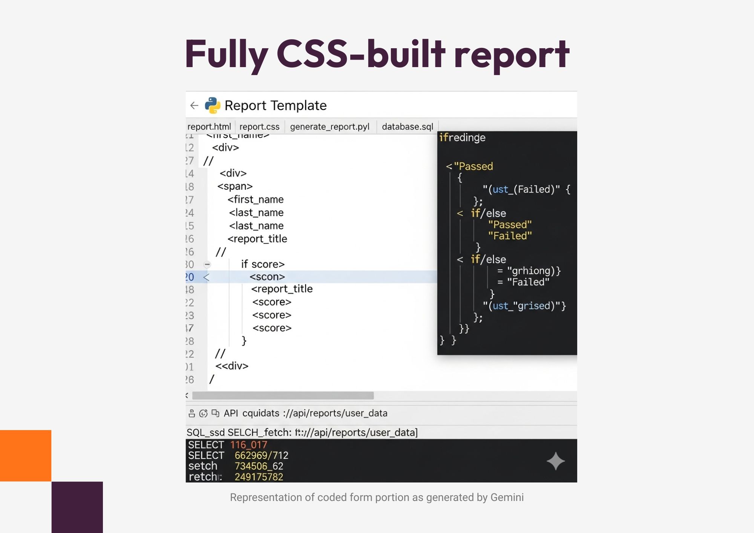Click the back arrow next to Report Template

click(194, 105)
